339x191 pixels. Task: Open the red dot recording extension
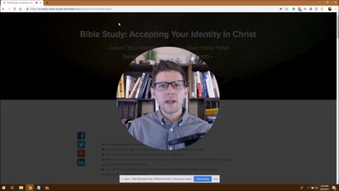(311, 9)
